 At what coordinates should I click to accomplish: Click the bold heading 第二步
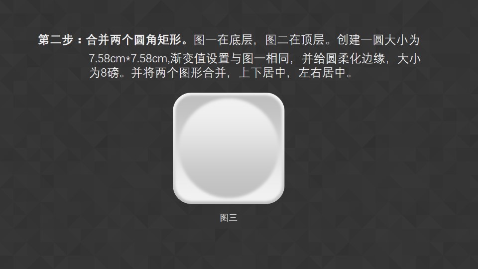56,40
